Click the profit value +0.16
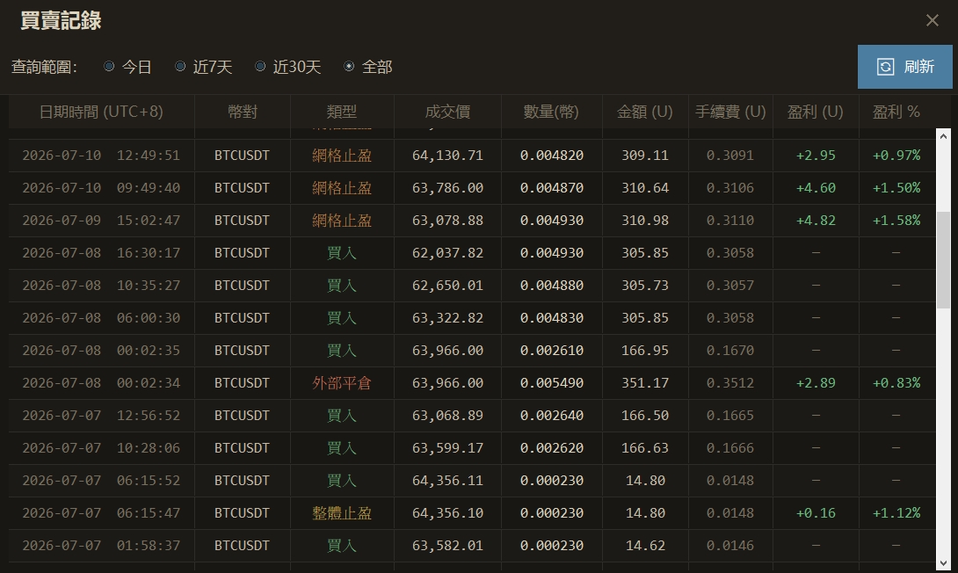 (x=816, y=513)
